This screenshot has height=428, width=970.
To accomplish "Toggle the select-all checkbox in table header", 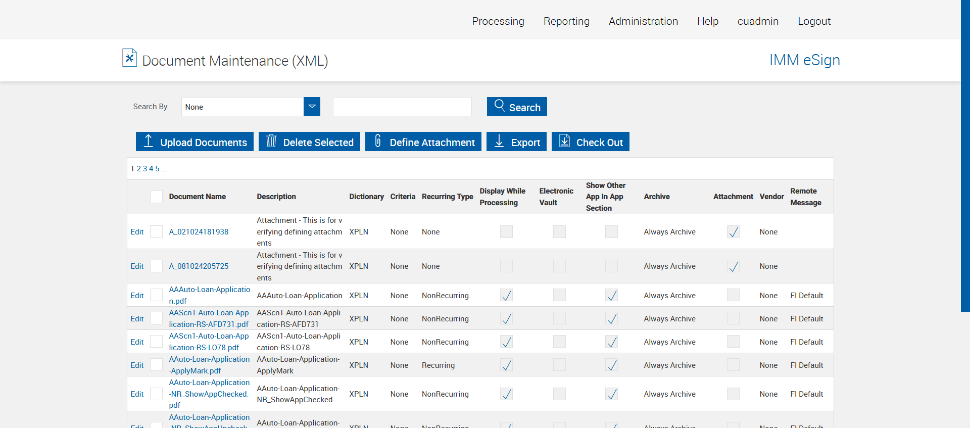I will pyautogui.click(x=156, y=197).
